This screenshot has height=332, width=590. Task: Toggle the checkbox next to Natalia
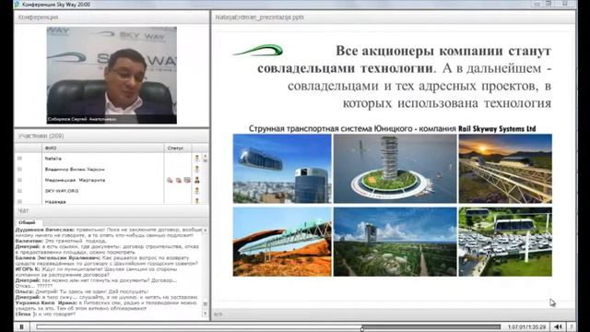coord(19,159)
